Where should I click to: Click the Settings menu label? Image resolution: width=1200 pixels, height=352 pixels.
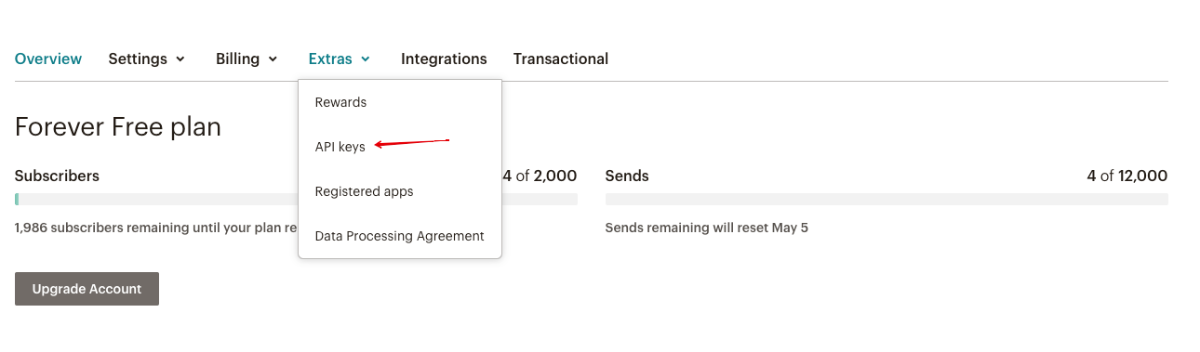click(138, 59)
